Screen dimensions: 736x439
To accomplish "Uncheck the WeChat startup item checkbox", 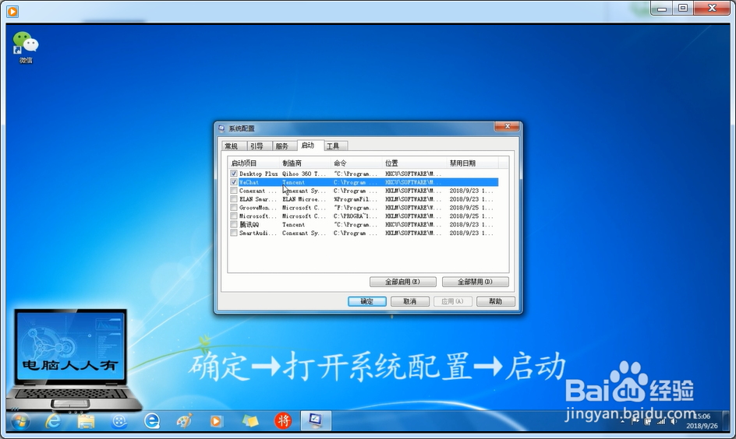I will 234,182.
